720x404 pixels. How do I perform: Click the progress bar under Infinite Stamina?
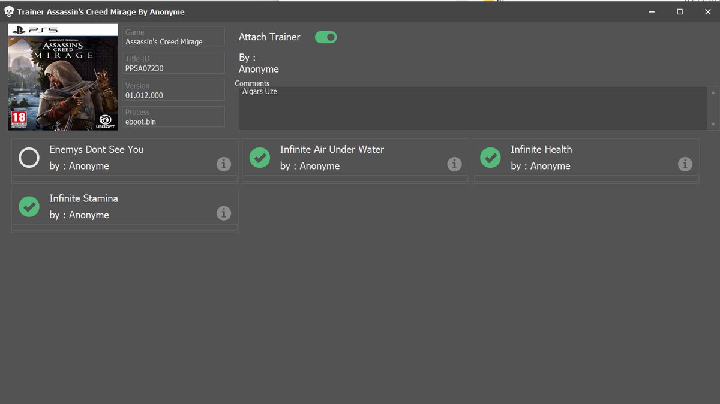click(125, 228)
